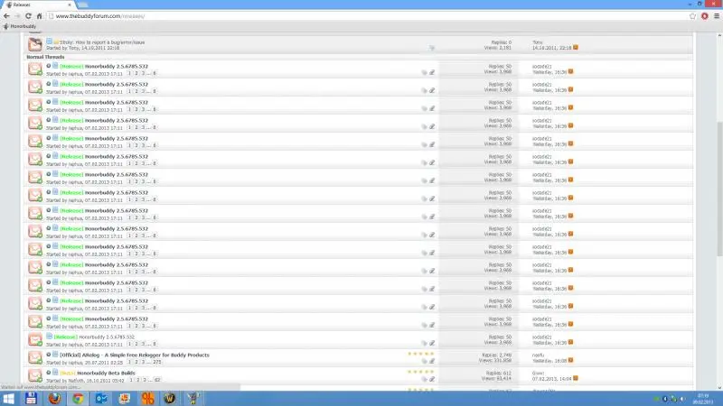This screenshot has width=723, height=406.
Task: Open Nafoth's profile in the Beta Builds row
Action: 76,381
